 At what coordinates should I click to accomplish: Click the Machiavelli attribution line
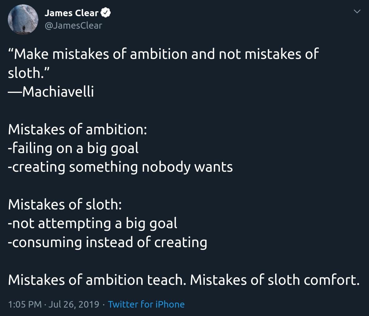[51, 92]
